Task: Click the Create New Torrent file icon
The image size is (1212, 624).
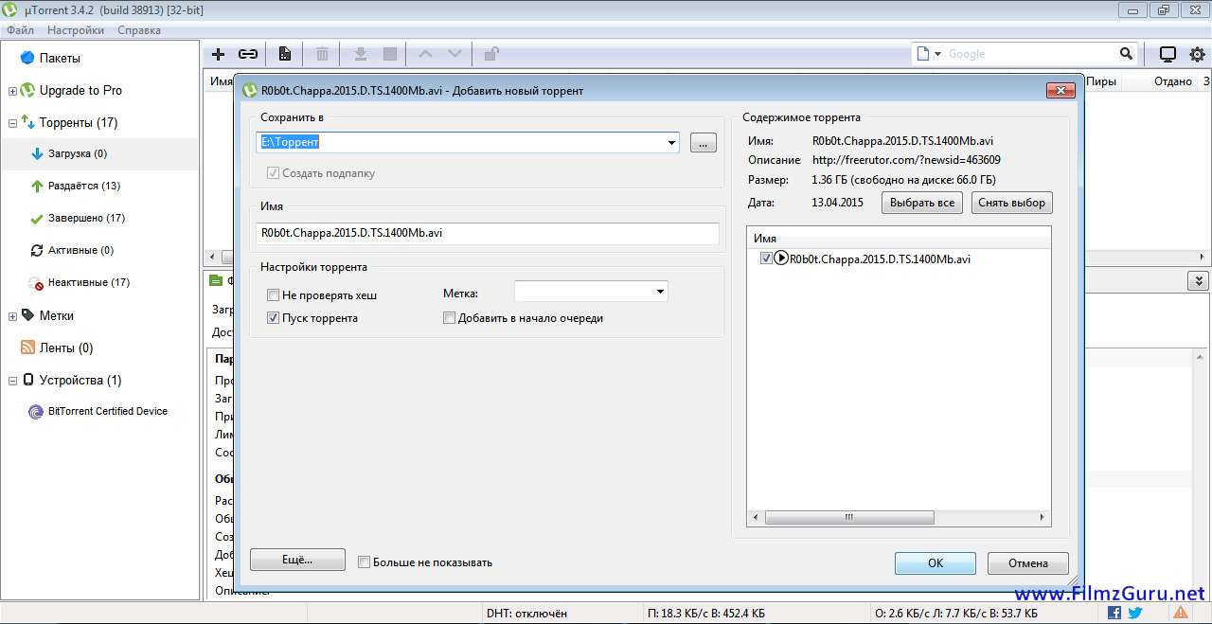Action: pos(284,54)
